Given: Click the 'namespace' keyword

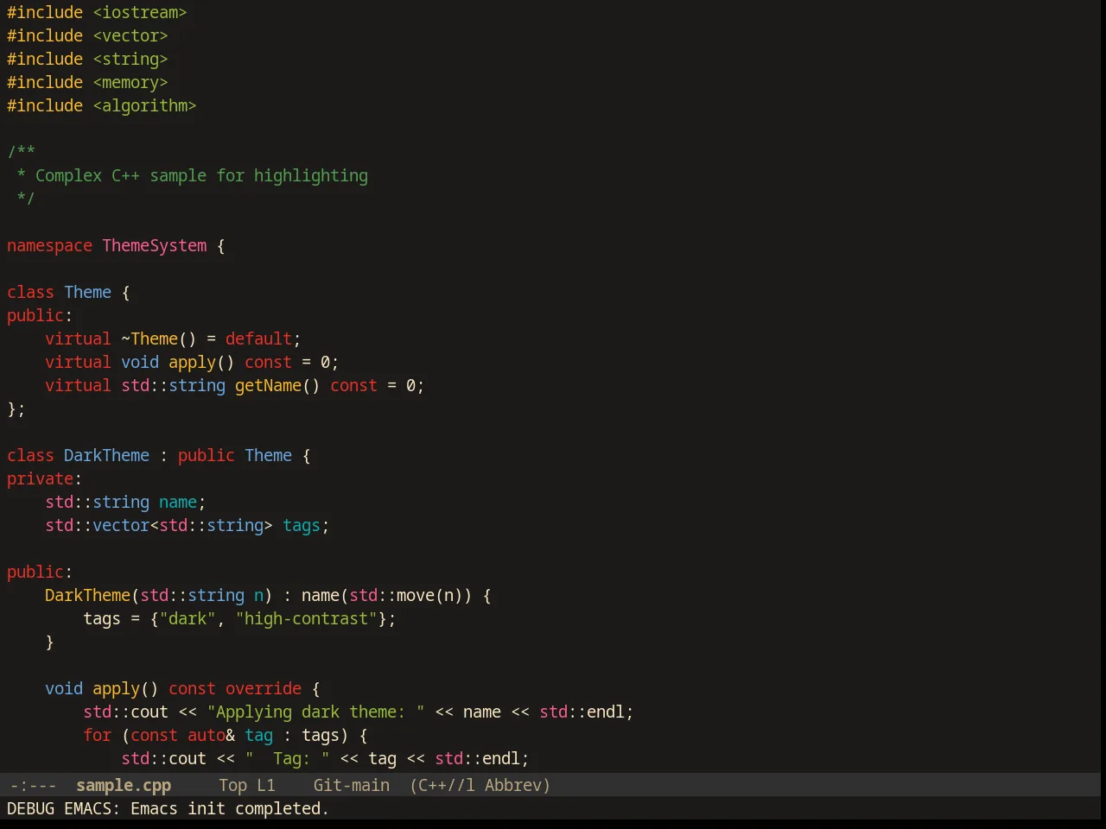Looking at the screenshot, I should pos(49,246).
